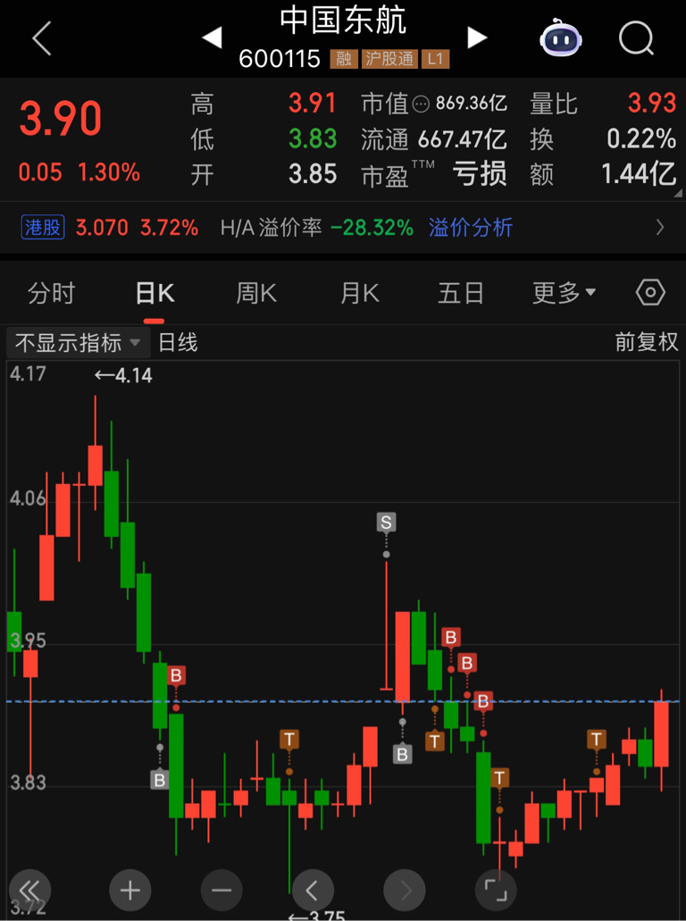The image size is (686, 921).
Task: Tap the turnover amount 1.44亿
Action: (639, 174)
